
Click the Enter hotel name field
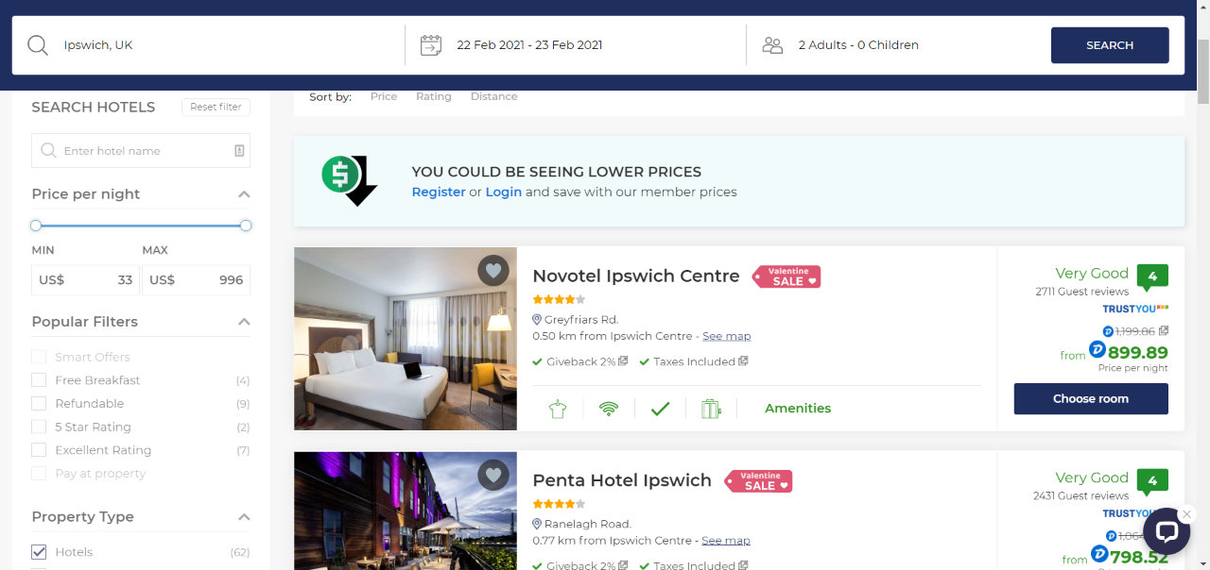[141, 151]
